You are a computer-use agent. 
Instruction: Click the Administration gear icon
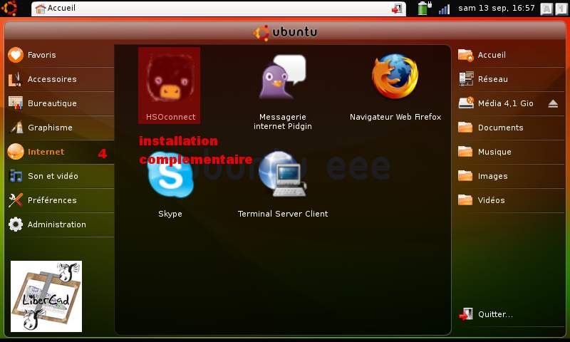[16, 224]
